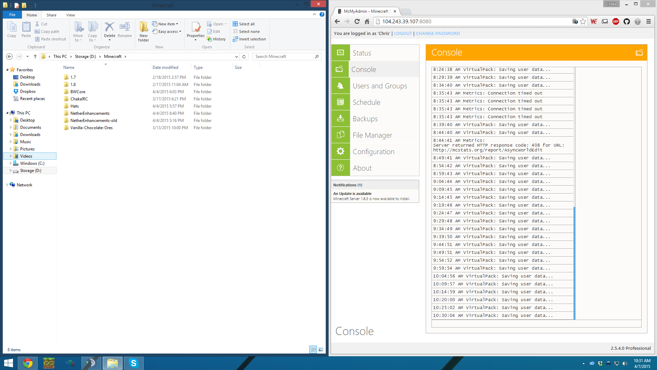657x370 pixels.
Task: Select the NetherEnhancements folder
Action: [x=90, y=113]
